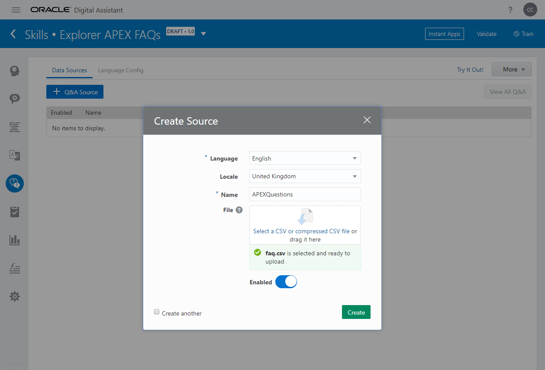The width and height of the screenshot is (545, 370).
Task: Switch to the Data Sources tab
Action: point(69,70)
